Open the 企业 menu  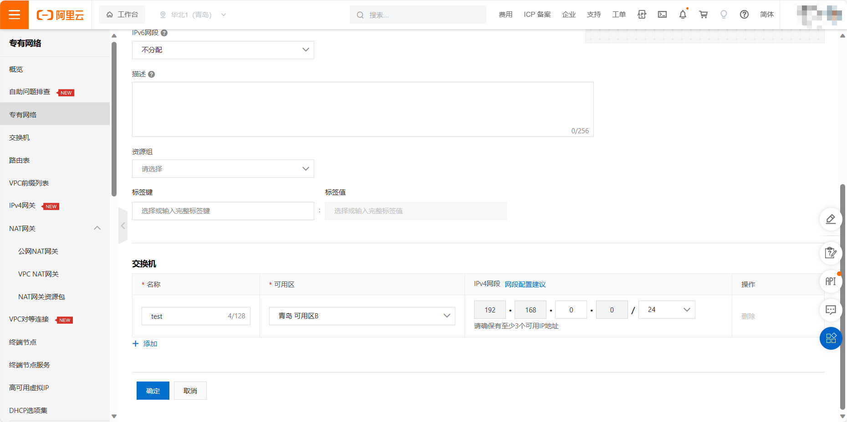(x=569, y=15)
